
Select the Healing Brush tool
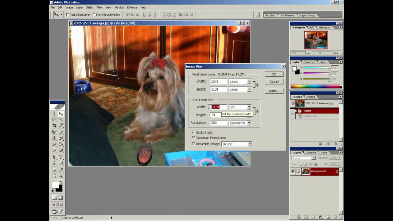[54, 133]
